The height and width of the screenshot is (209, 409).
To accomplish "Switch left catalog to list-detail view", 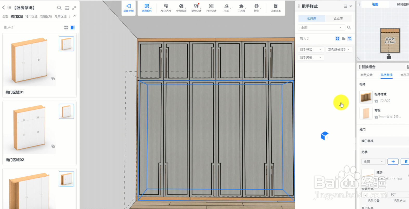I will click(73, 27).
